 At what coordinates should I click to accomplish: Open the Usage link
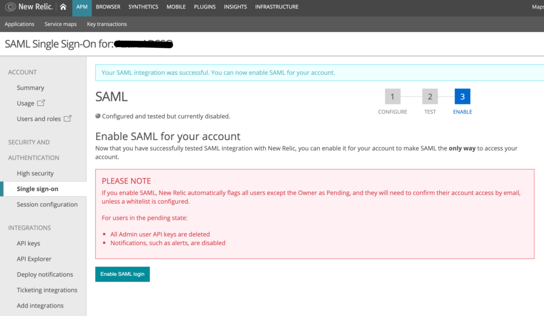(25, 103)
